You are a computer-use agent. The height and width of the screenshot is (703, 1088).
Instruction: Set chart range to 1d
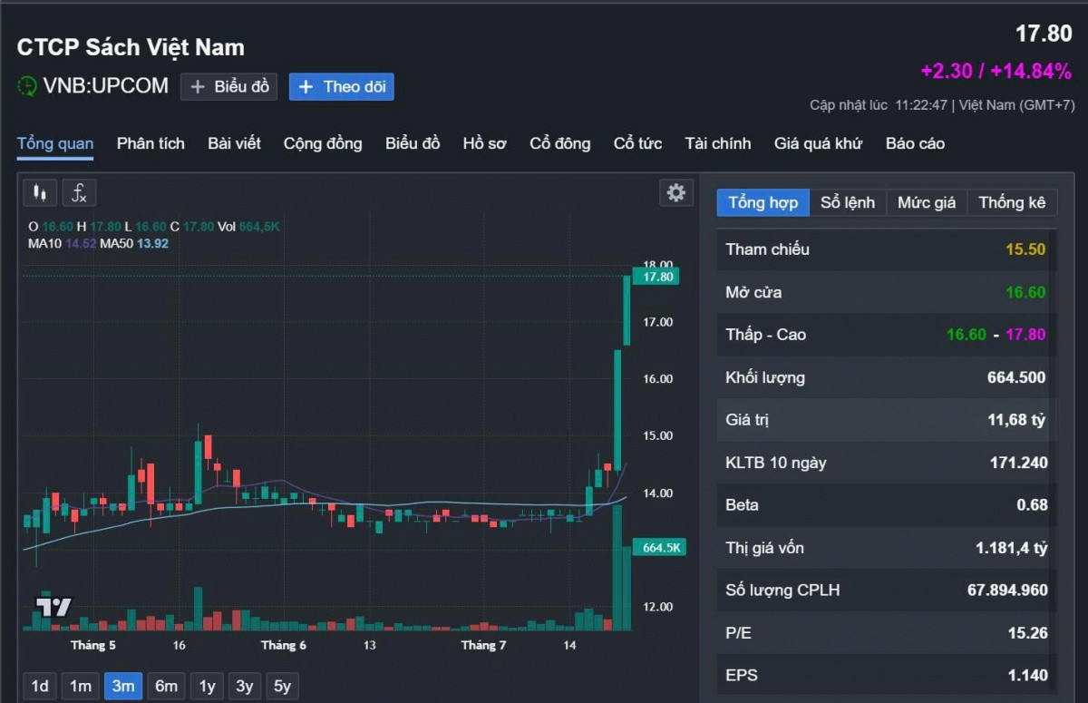click(x=40, y=686)
